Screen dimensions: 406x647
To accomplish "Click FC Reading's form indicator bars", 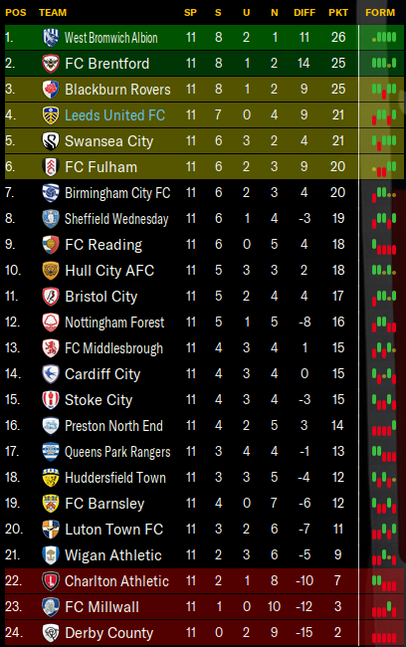I will coord(384,247).
